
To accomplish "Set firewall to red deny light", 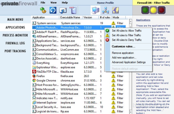I will (162, 10).
